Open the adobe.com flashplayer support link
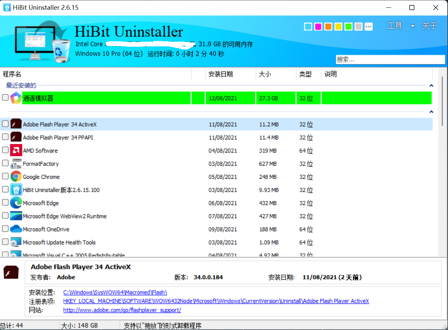 point(122,310)
